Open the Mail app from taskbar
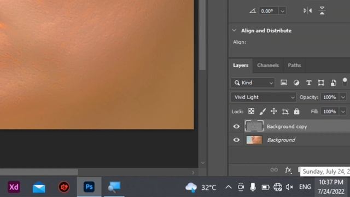Screen dimensions: 350x197 pos(39,187)
